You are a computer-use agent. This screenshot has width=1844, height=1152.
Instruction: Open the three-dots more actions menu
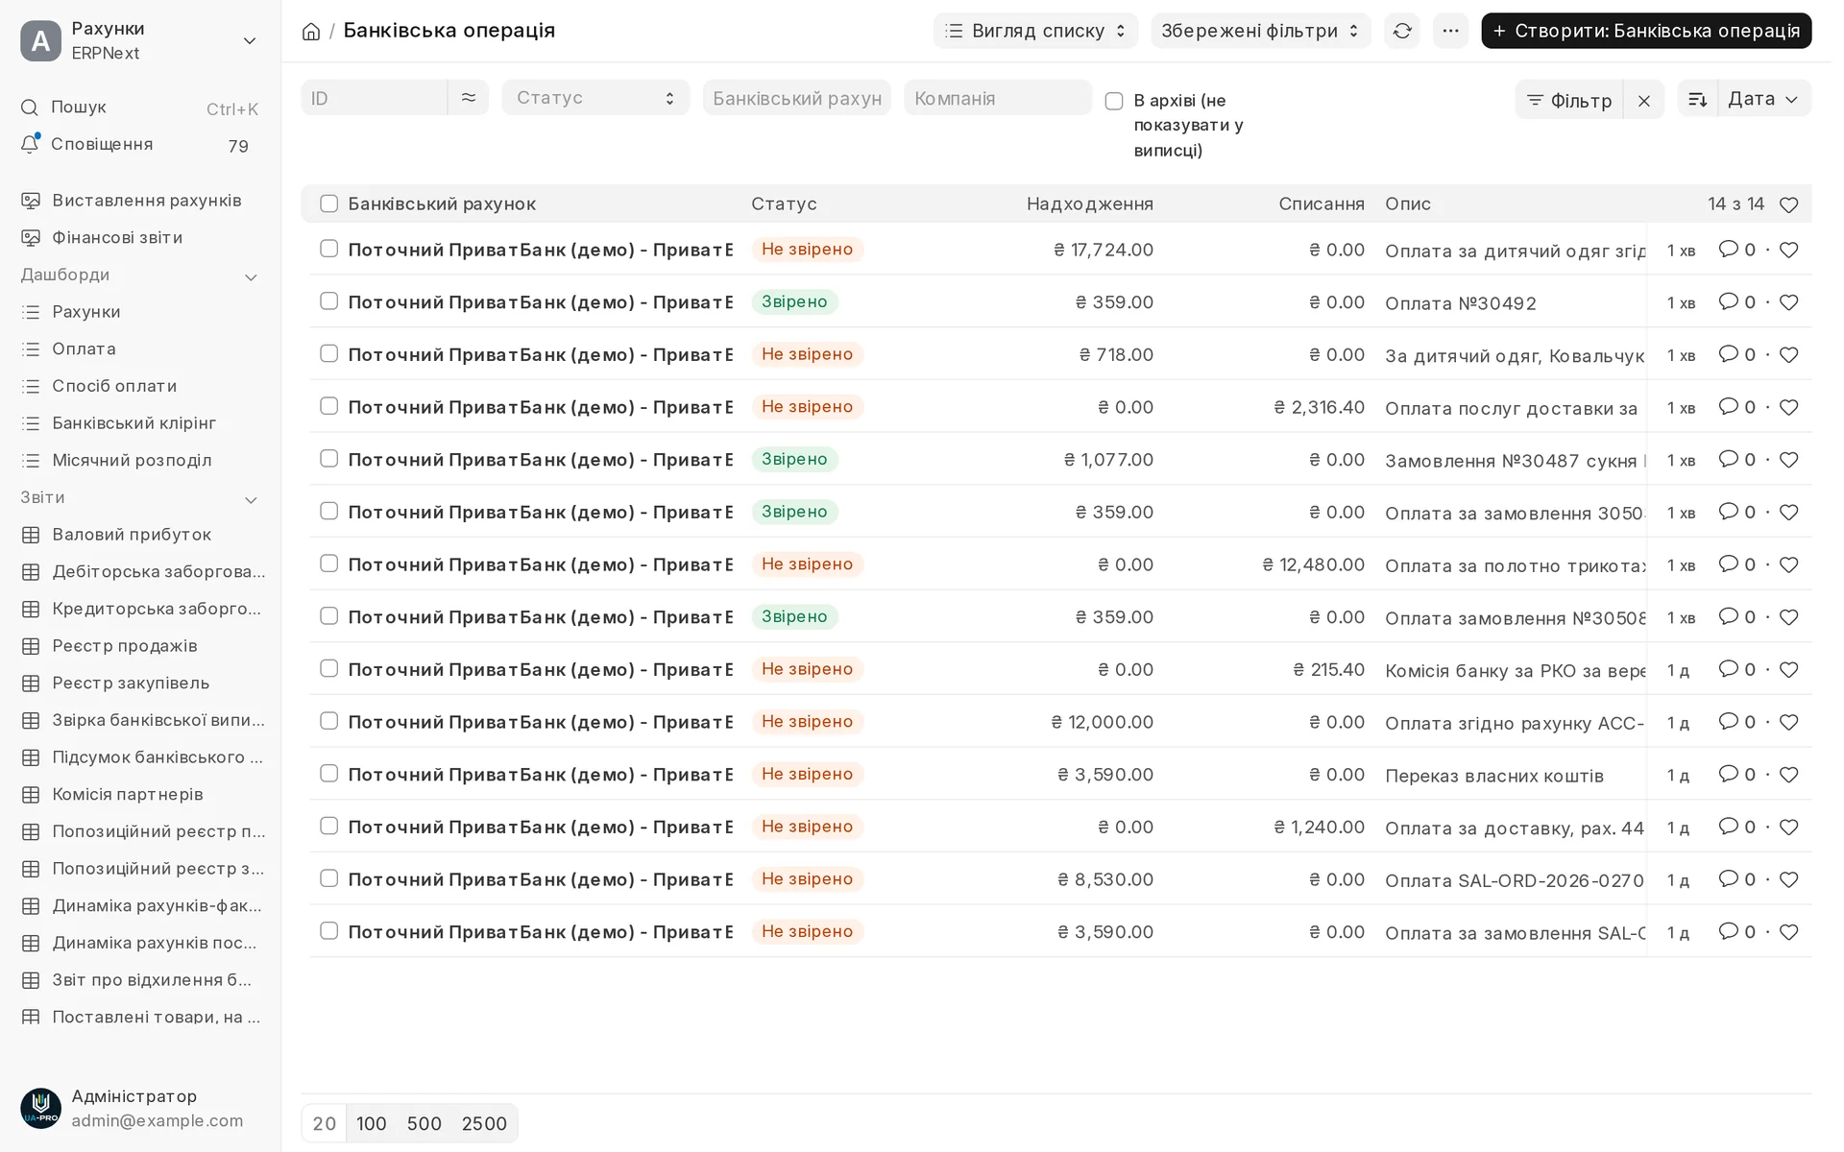click(1450, 31)
